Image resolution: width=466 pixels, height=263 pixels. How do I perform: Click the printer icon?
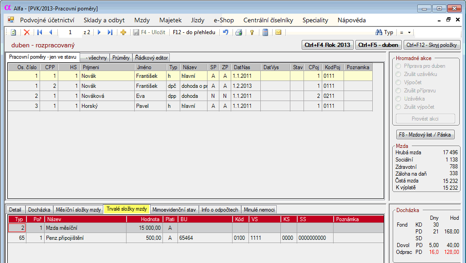click(238, 32)
